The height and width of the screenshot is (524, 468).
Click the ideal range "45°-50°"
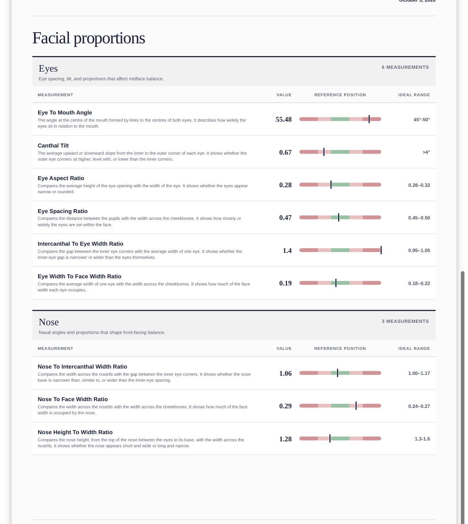[x=422, y=120]
